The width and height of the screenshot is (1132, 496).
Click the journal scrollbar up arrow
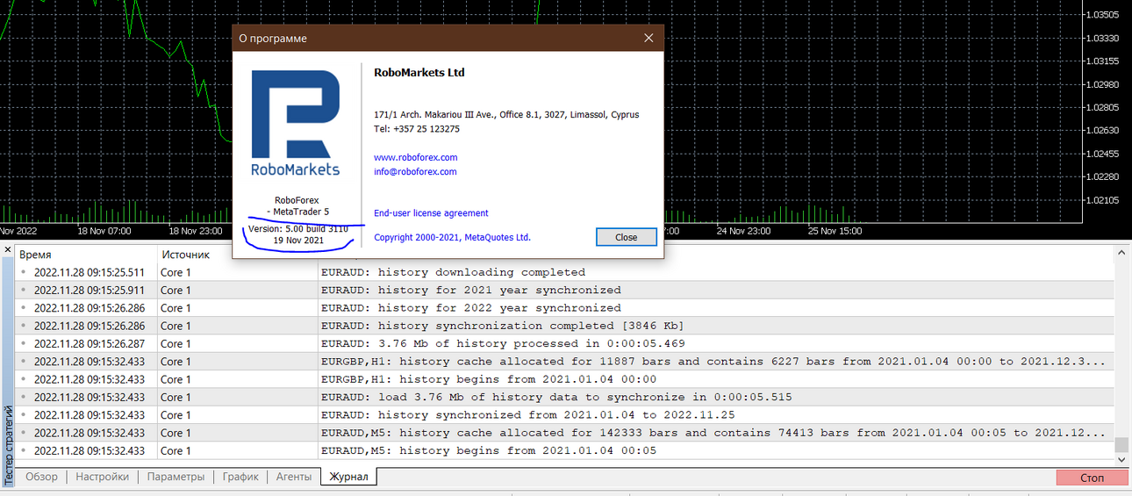point(1121,255)
